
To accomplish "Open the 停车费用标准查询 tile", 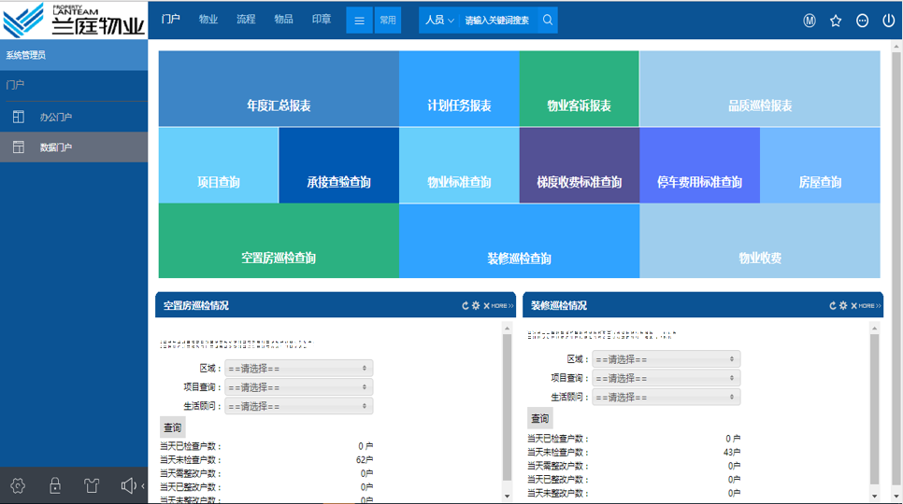I will 700,165.
